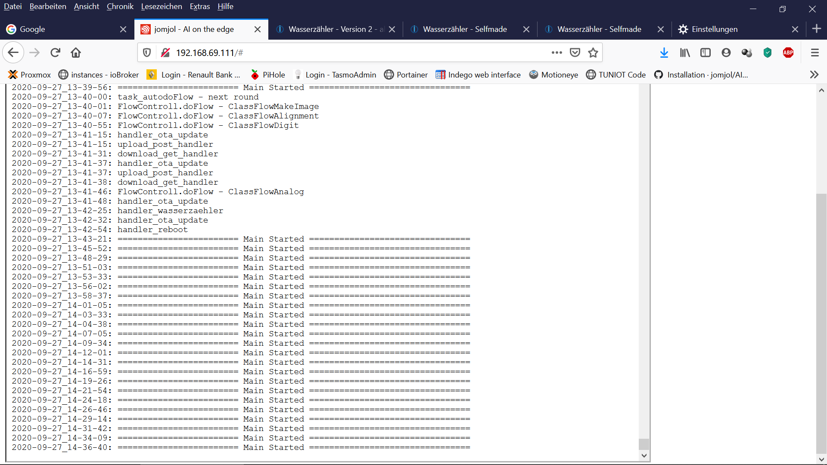827x465 pixels.
Task: Click log timestamp 2020-09-27_14-36-40
Action: tap(62, 447)
